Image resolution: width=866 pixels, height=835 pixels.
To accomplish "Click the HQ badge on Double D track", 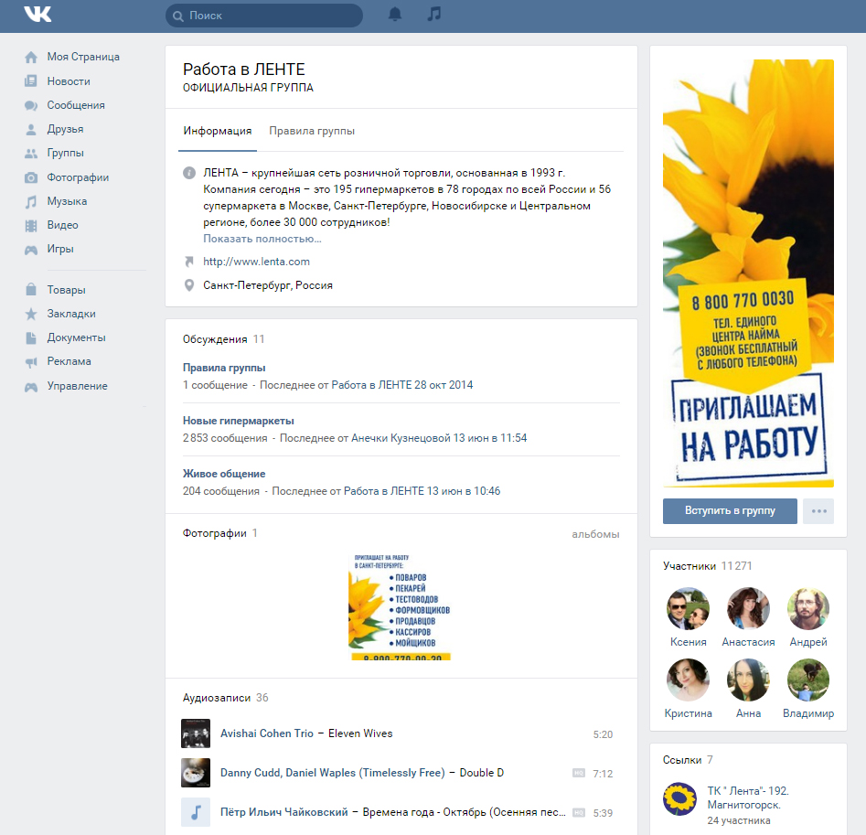I will coord(578,773).
